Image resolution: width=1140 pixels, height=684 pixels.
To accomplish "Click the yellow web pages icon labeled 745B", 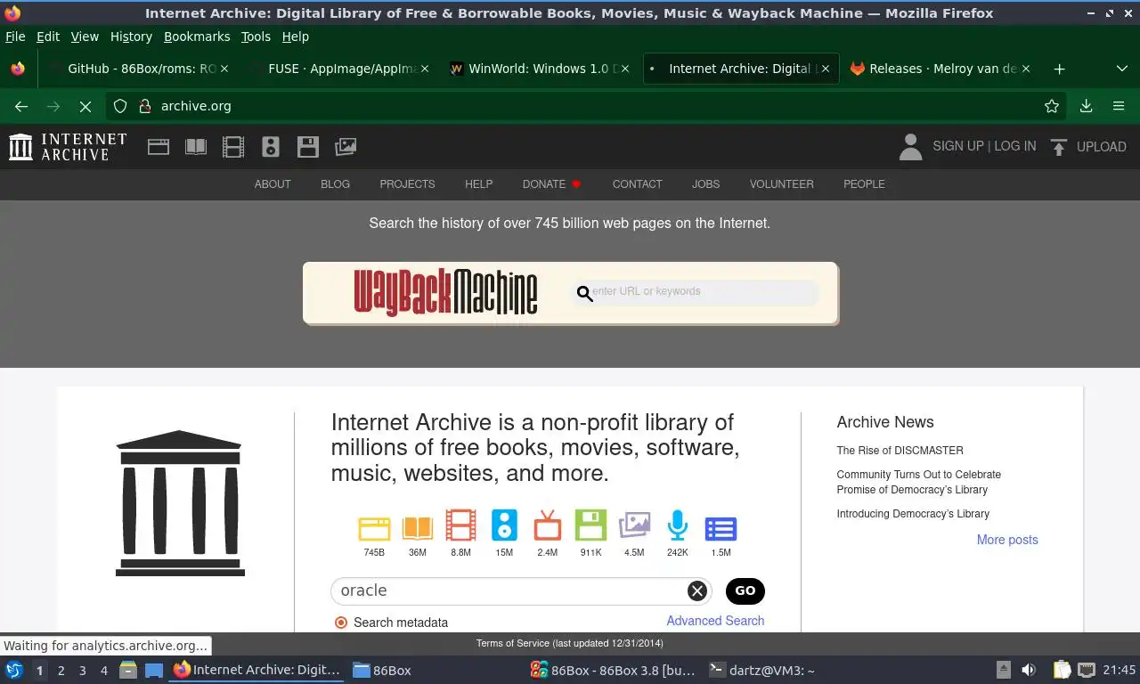I will point(374,528).
